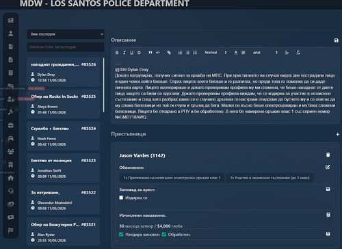Open the profiles person icon in sidebar

10,34
